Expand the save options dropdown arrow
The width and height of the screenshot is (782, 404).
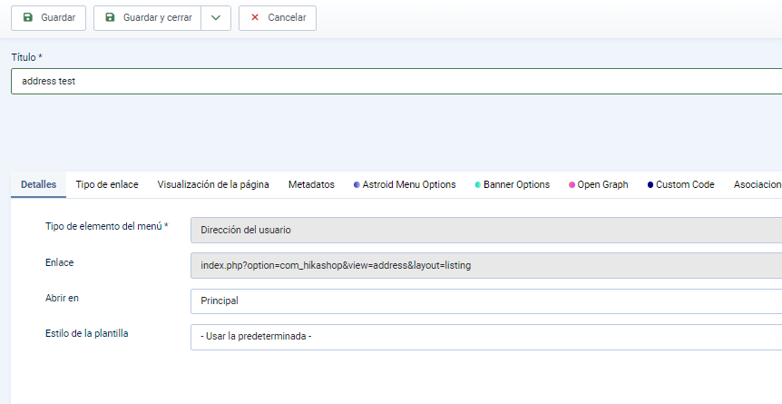coord(215,18)
